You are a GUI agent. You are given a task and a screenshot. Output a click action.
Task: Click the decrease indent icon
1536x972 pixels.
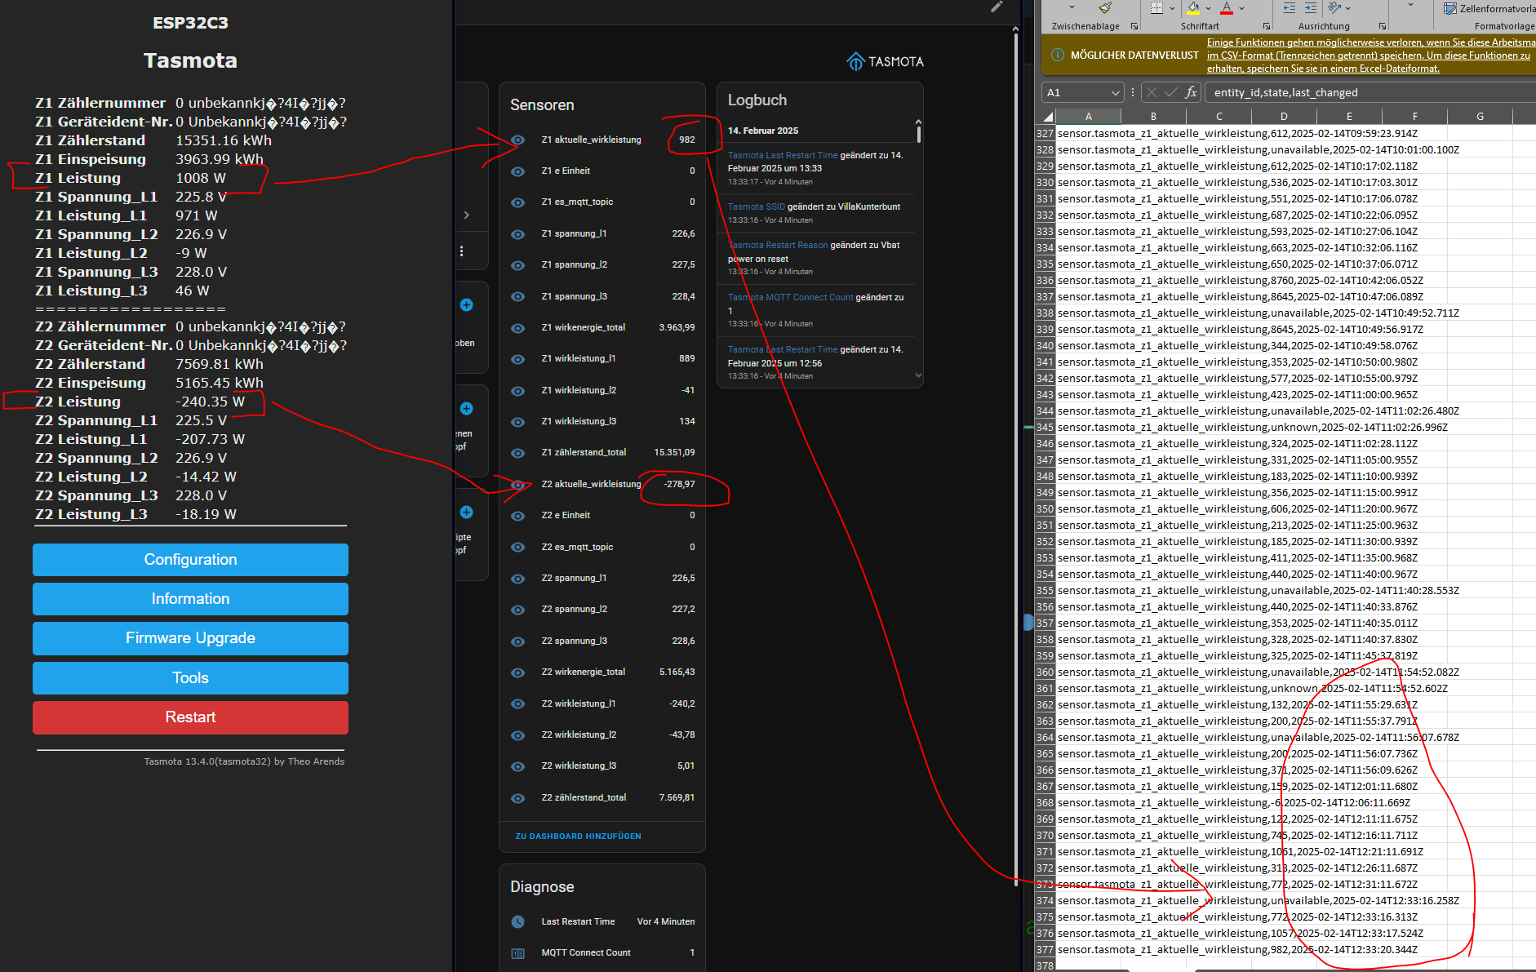[x=1290, y=8]
